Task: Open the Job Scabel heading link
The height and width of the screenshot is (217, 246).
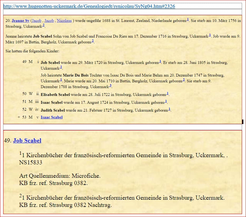Action: pyautogui.click(x=27, y=140)
